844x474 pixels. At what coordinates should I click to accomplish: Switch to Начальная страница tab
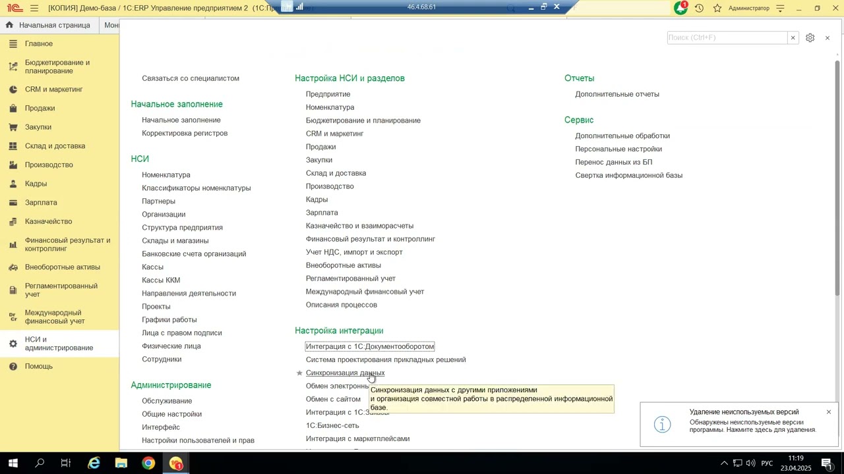(x=48, y=25)
